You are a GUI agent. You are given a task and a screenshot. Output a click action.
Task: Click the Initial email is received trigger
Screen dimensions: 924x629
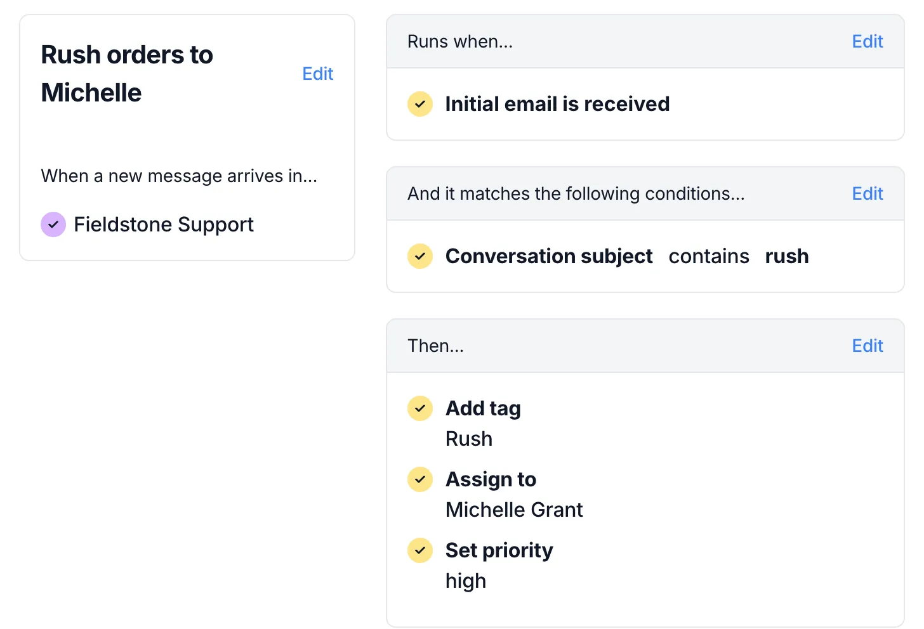pos(557,104)
